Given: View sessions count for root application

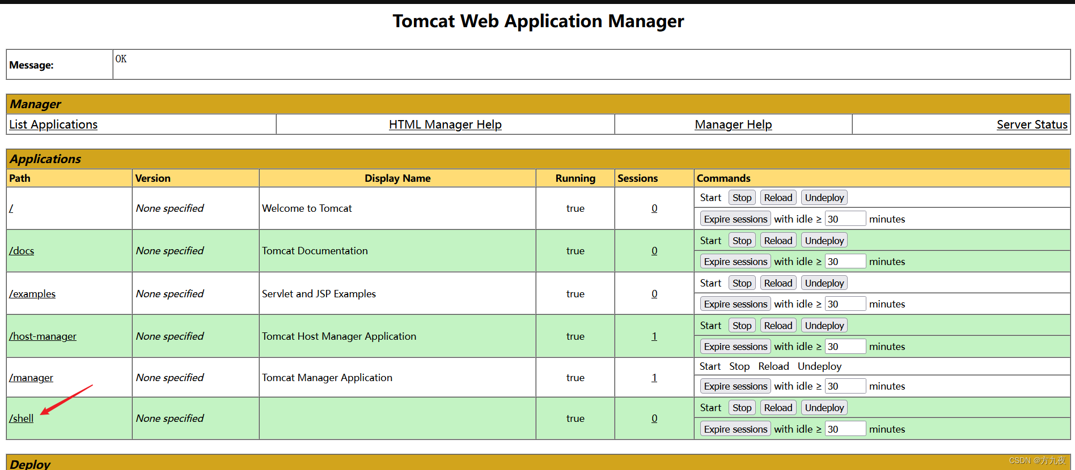Looking at the screenshot, I should point(654,208).
